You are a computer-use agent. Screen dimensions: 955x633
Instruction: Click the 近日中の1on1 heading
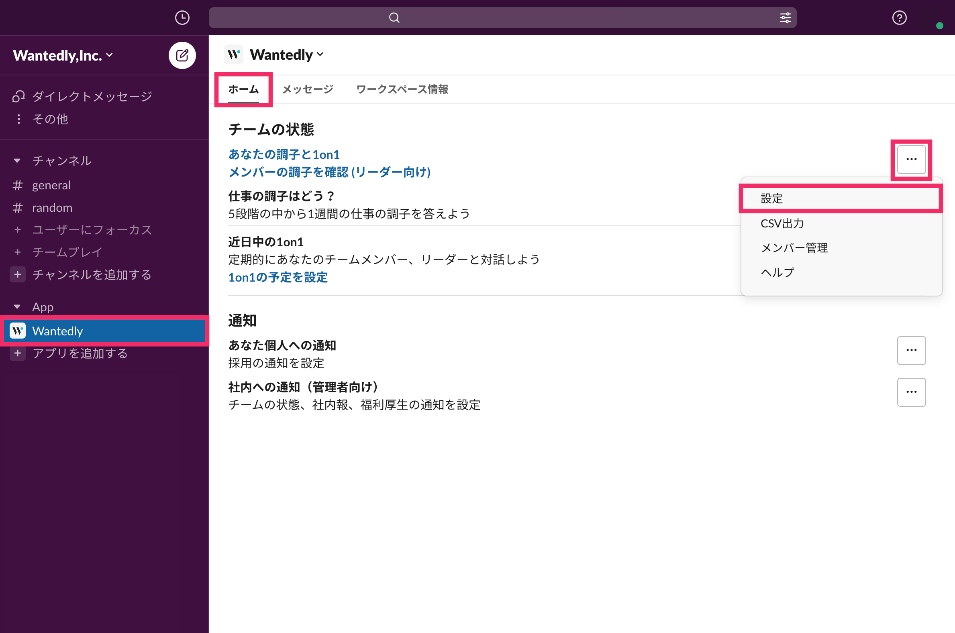click(x=266, y=242)
